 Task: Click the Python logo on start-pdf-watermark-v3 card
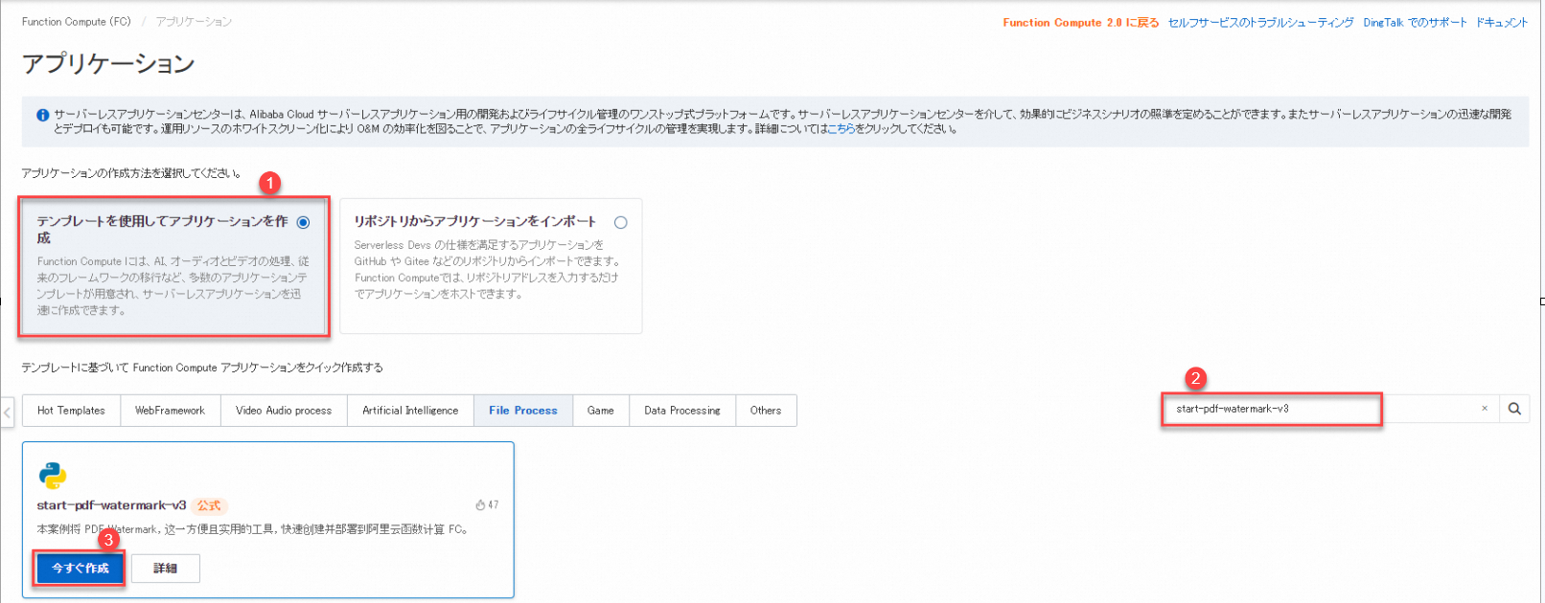(x=52, y=475)
